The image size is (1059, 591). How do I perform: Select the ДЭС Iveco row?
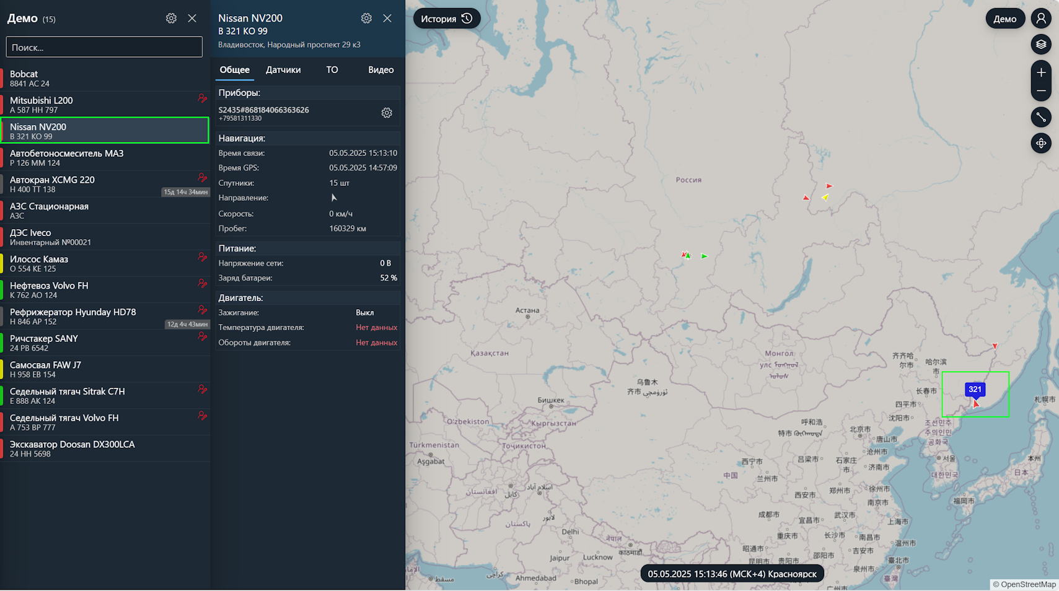[105, 237]
